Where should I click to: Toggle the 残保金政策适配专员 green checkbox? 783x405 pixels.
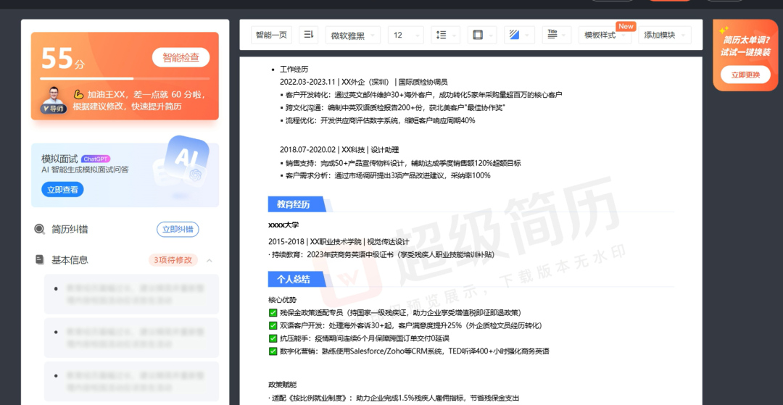pyautogui.click(x=273, y=312)
